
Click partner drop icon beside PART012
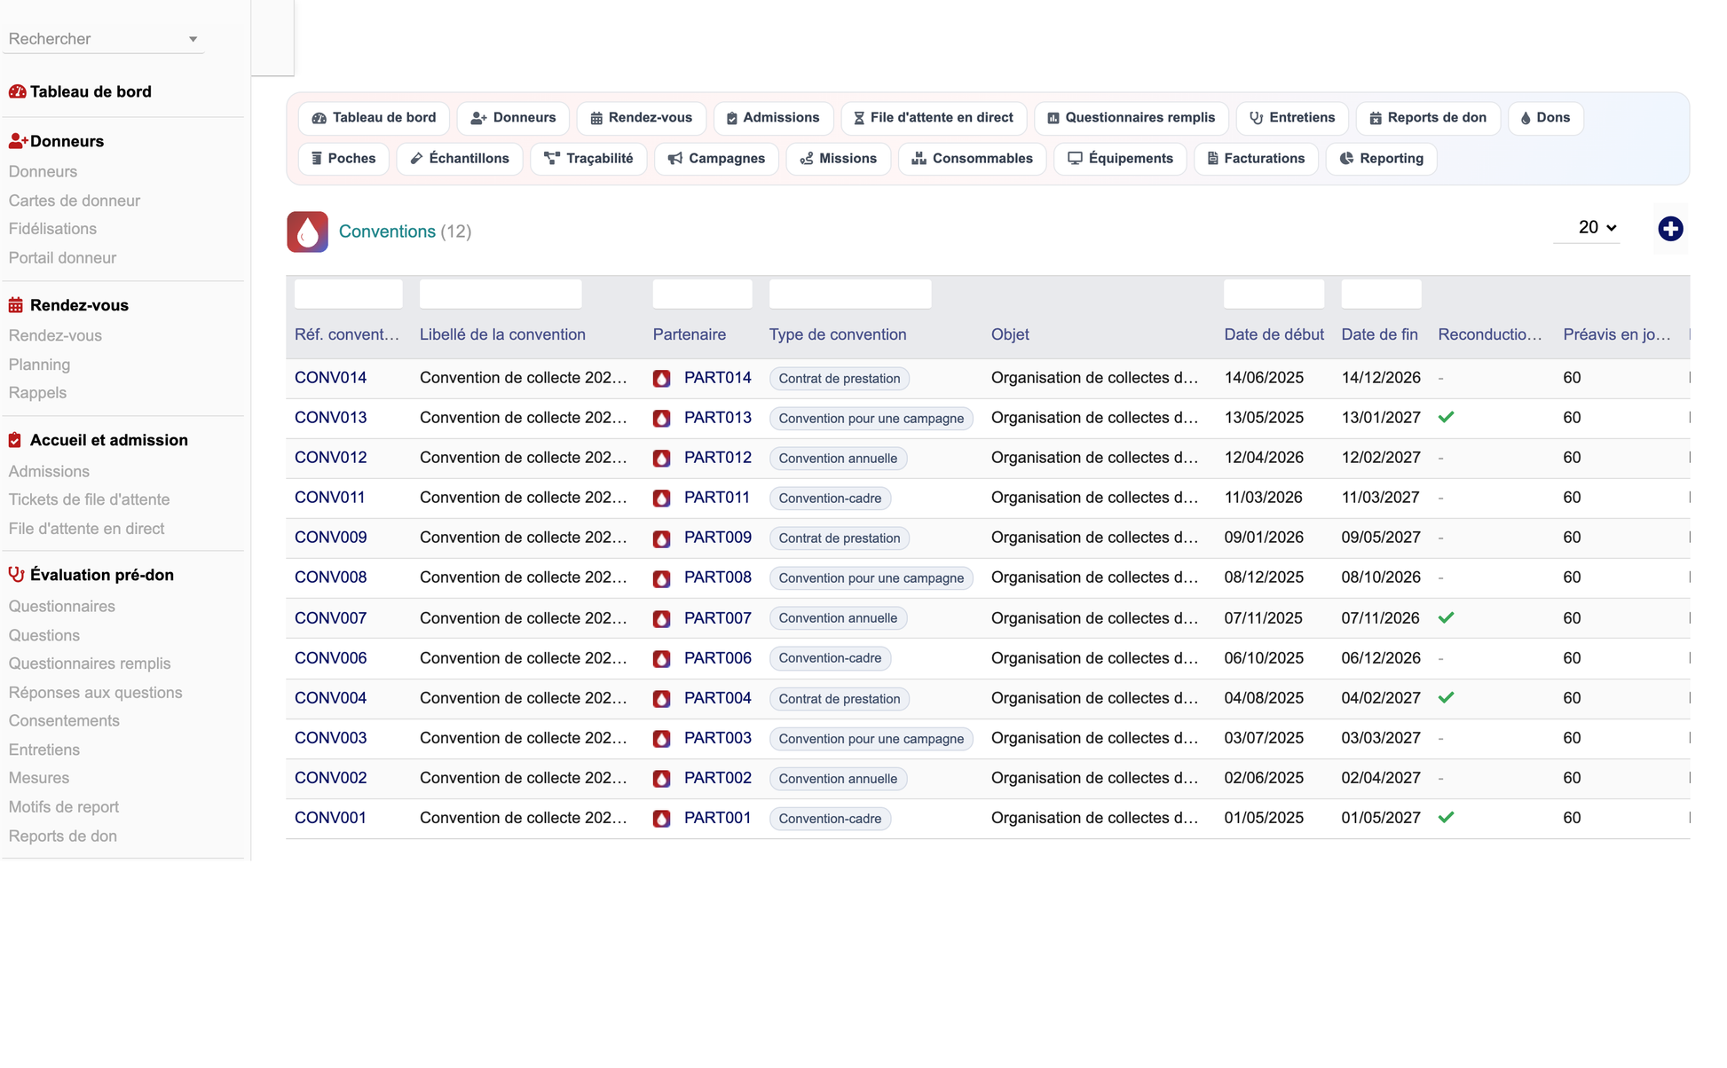point(662,459)
